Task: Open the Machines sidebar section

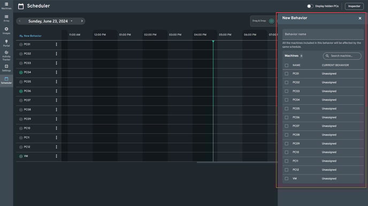Action: pos(6,6)
